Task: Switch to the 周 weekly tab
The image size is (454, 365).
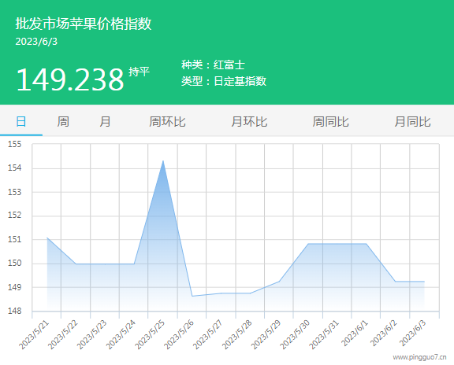Action: point(63,122)
